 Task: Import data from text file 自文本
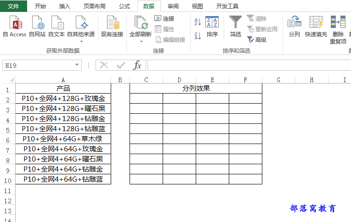[x=57, y=26]
